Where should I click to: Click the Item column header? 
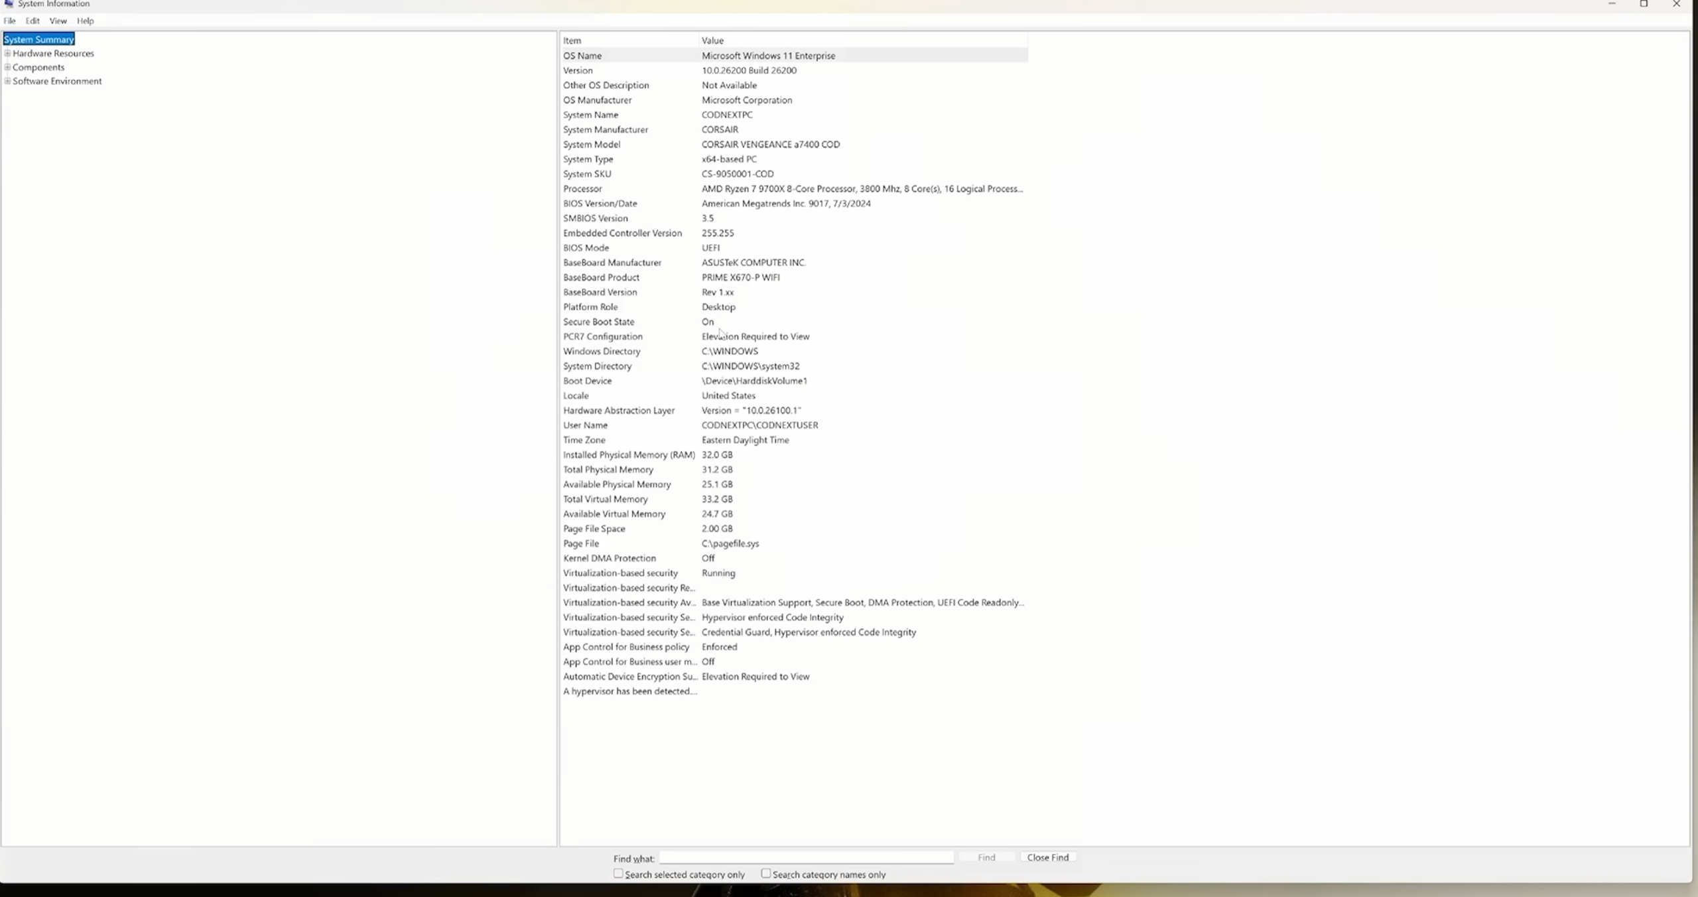[629, 40]
